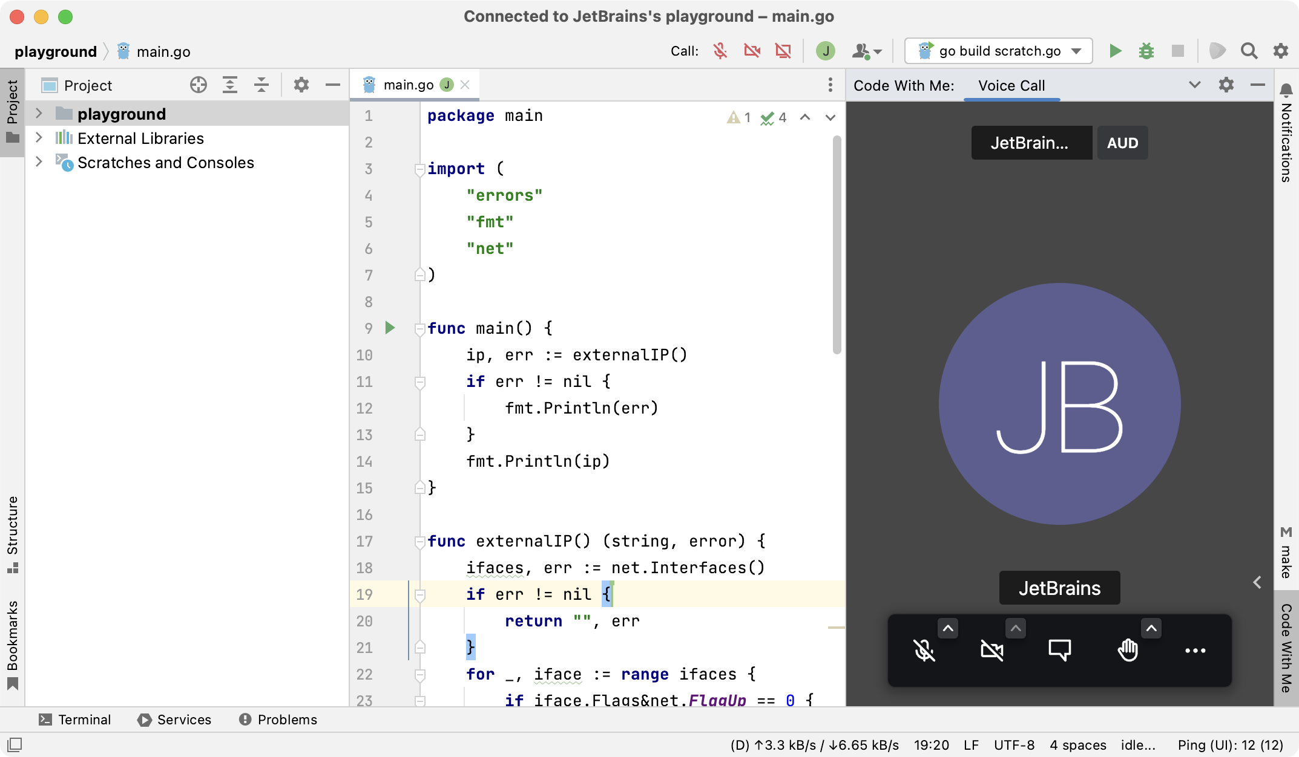Unmute microphone in voice call controls
The image size is (1299, 757).
tap(924, 651)
